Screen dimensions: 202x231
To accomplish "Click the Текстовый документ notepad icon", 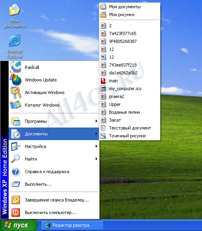I will pos(103,128).
